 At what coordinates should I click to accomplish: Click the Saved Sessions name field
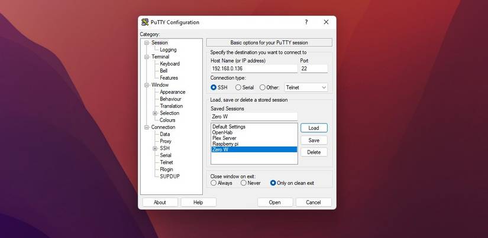[254, 117]
